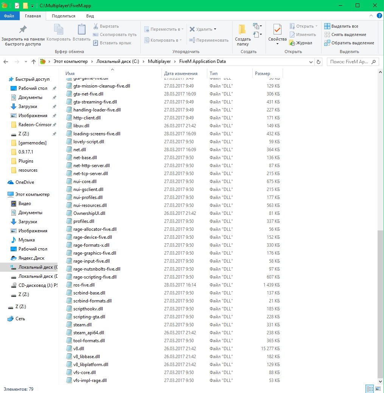Select Быстрый доступ in navigation pane
This screenshot has height=393, width=384.
click(x=29, y=79)
